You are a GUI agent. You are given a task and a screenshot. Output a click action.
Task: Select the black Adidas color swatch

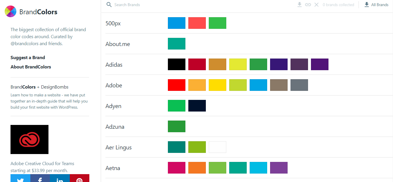(x=177, y=64)
